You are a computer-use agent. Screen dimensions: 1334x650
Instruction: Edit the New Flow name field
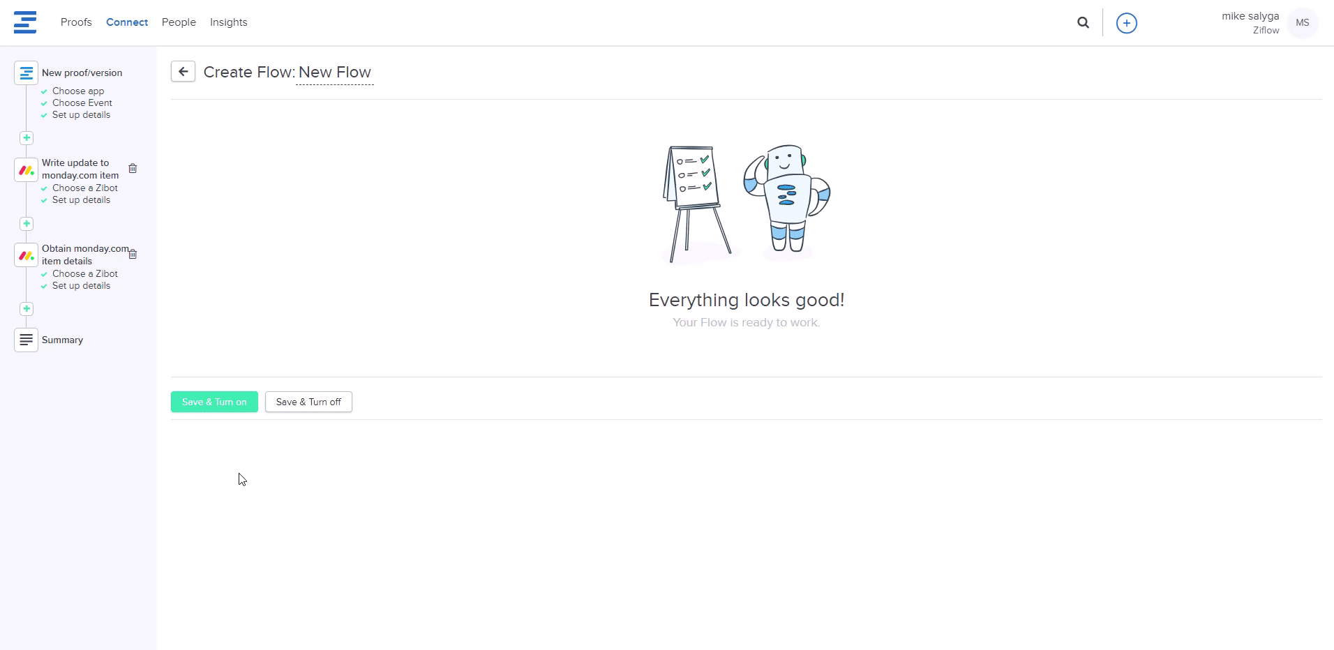tap(335, 73)
